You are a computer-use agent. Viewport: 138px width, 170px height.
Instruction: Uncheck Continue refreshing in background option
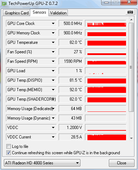[8, 152]
